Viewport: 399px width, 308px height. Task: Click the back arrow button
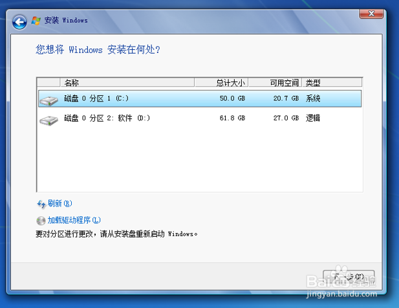(19, 22)
